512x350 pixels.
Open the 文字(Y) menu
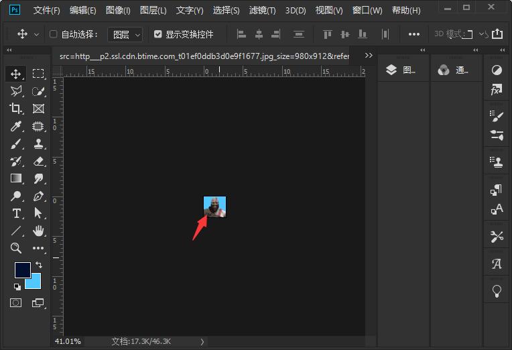[190, 11]
